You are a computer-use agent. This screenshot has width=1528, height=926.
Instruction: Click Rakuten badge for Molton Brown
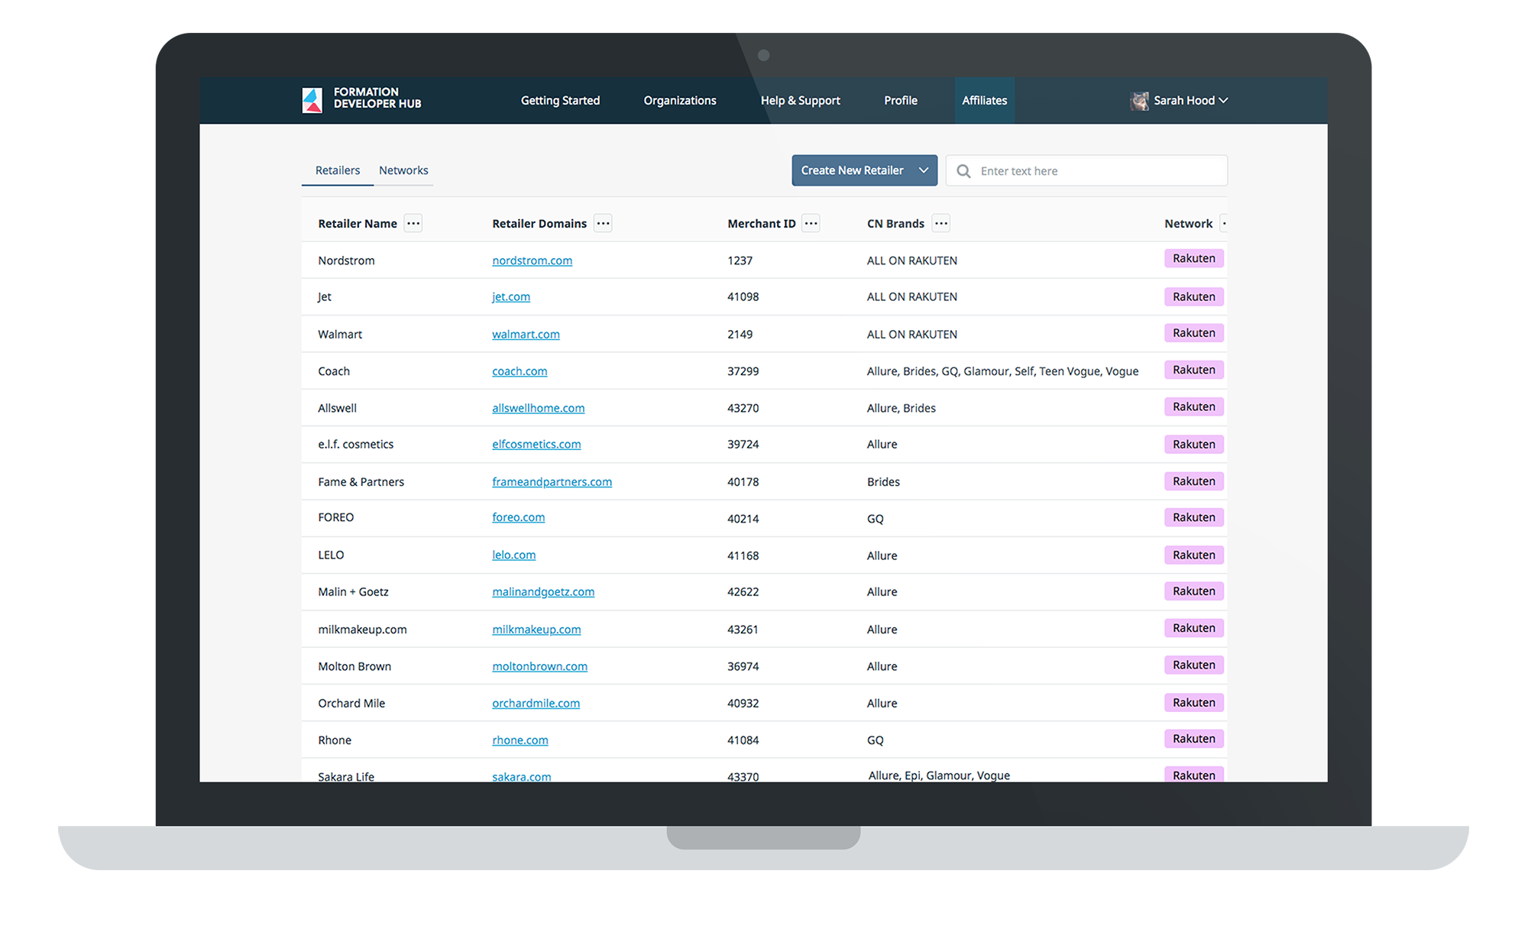click(1194, 665)
